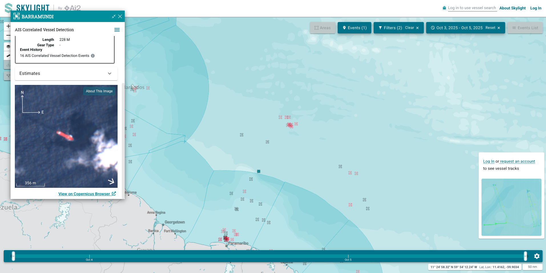Open the Events (1) selector
Image resolution: width=546 pixels, height=273 pixels.
click(x=354, y=28)
